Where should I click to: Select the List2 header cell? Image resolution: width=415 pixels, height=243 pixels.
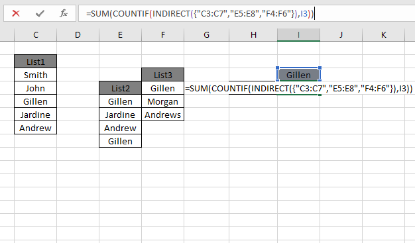[x=120, y=88]
